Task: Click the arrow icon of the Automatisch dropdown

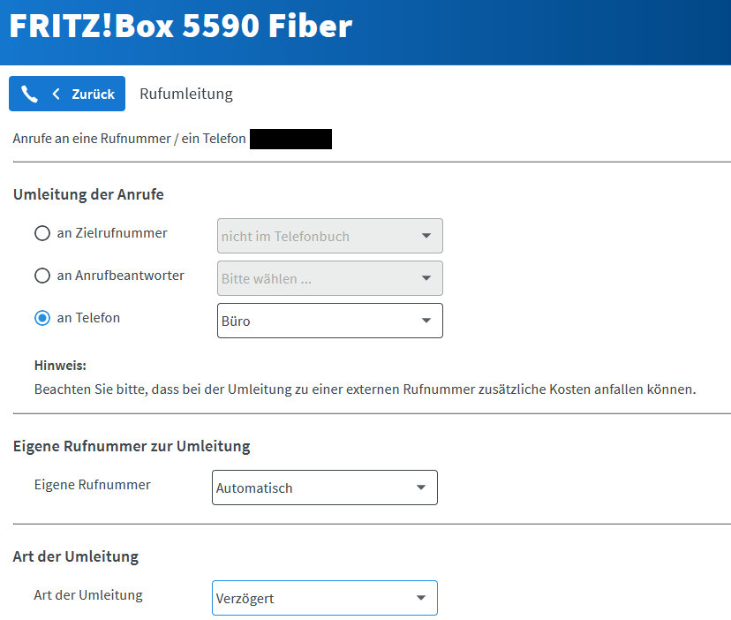Action: point(420,488)
